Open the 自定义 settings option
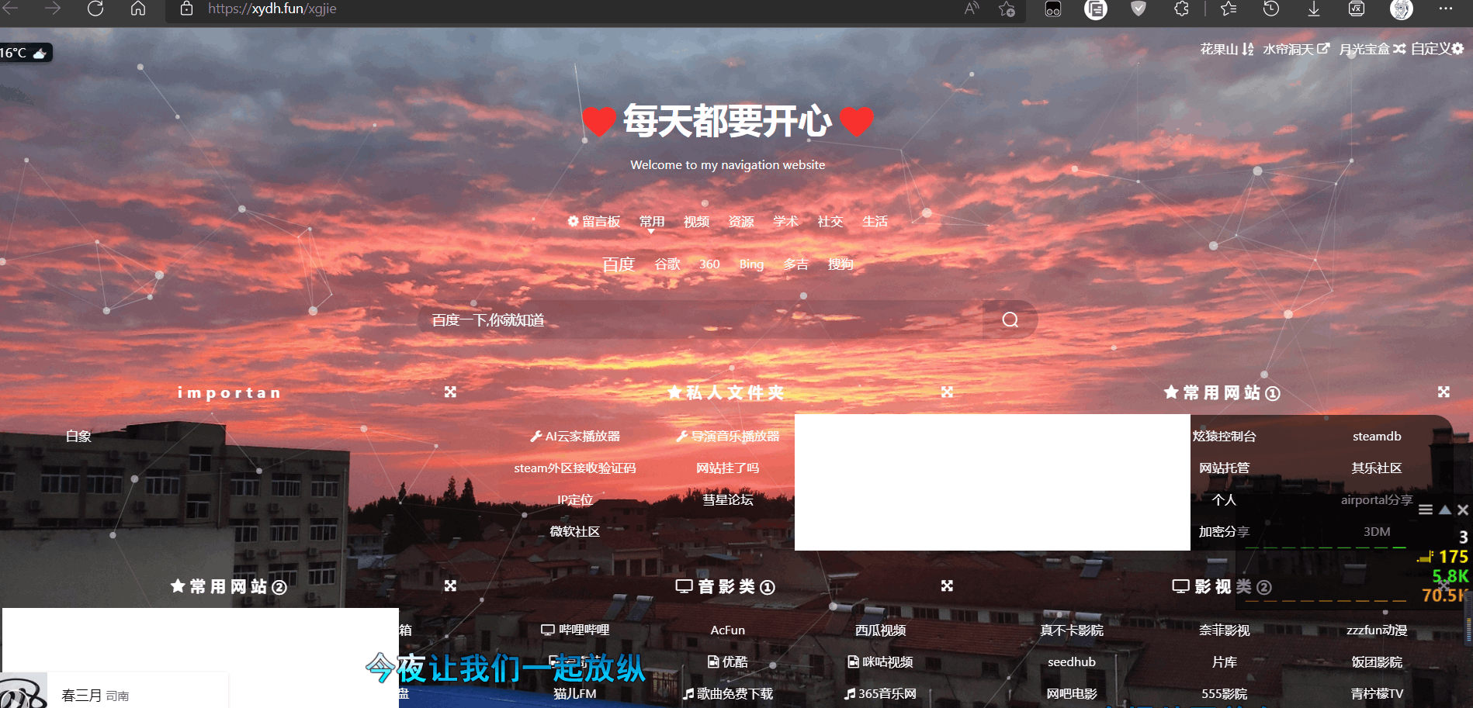The width and height of the screenshot is (1473, 708). (x=1437, y=49)
